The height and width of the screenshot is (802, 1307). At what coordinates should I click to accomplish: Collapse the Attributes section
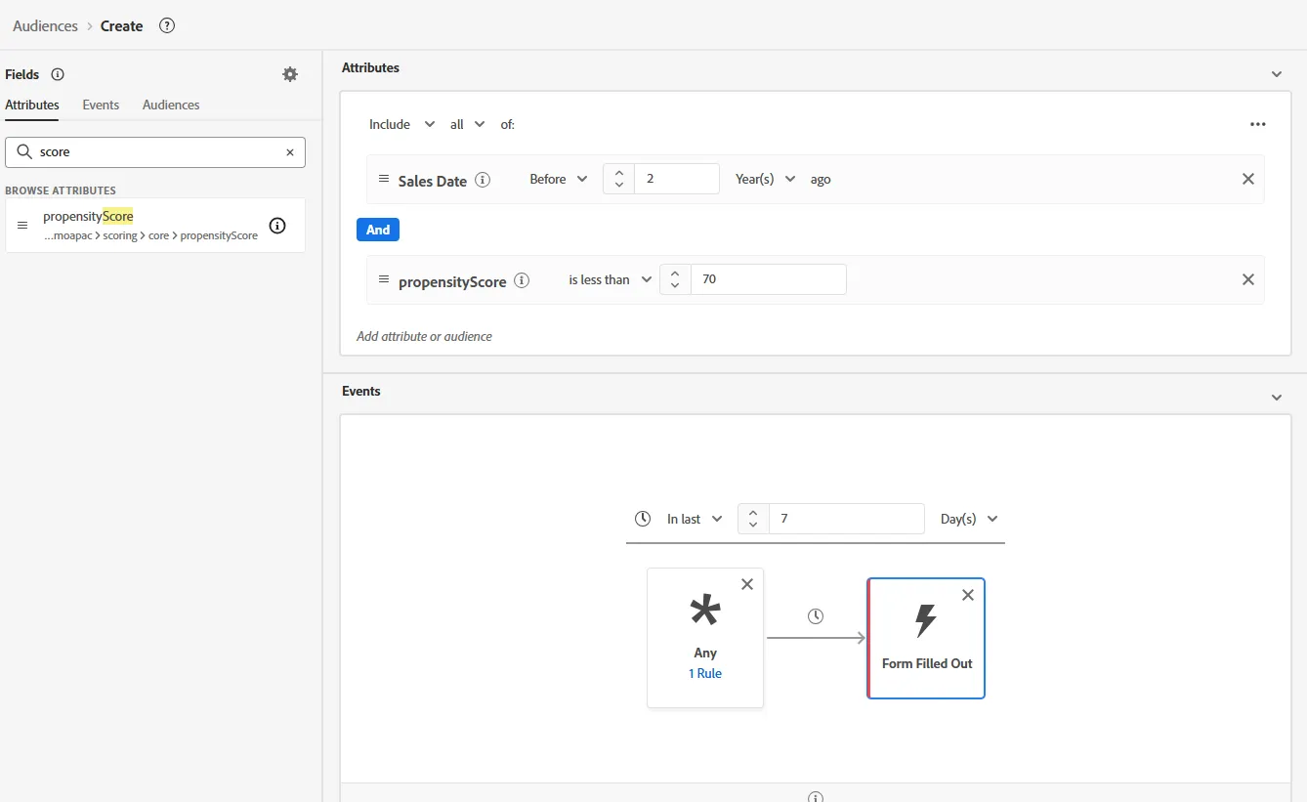(x=1277, y=74)
